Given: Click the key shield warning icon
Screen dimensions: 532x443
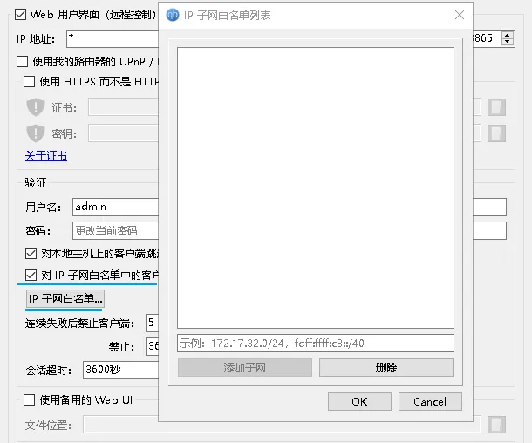Looking at the screenshot, I should pos(36,133).
